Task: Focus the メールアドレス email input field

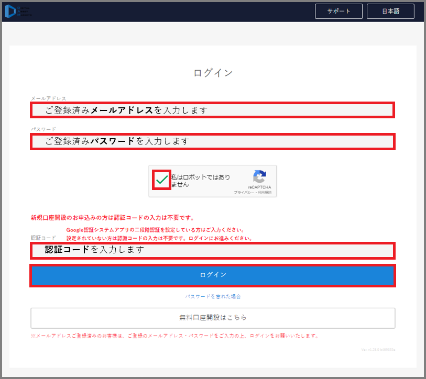Action: pyautogui.click(x=212, y=110)
